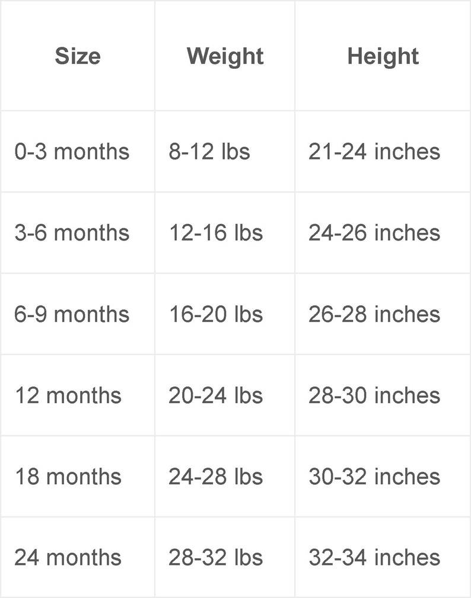Select the 24 months size cell
Image resolution: width=471 pixels, height=598 pixels.
point(78,558)
